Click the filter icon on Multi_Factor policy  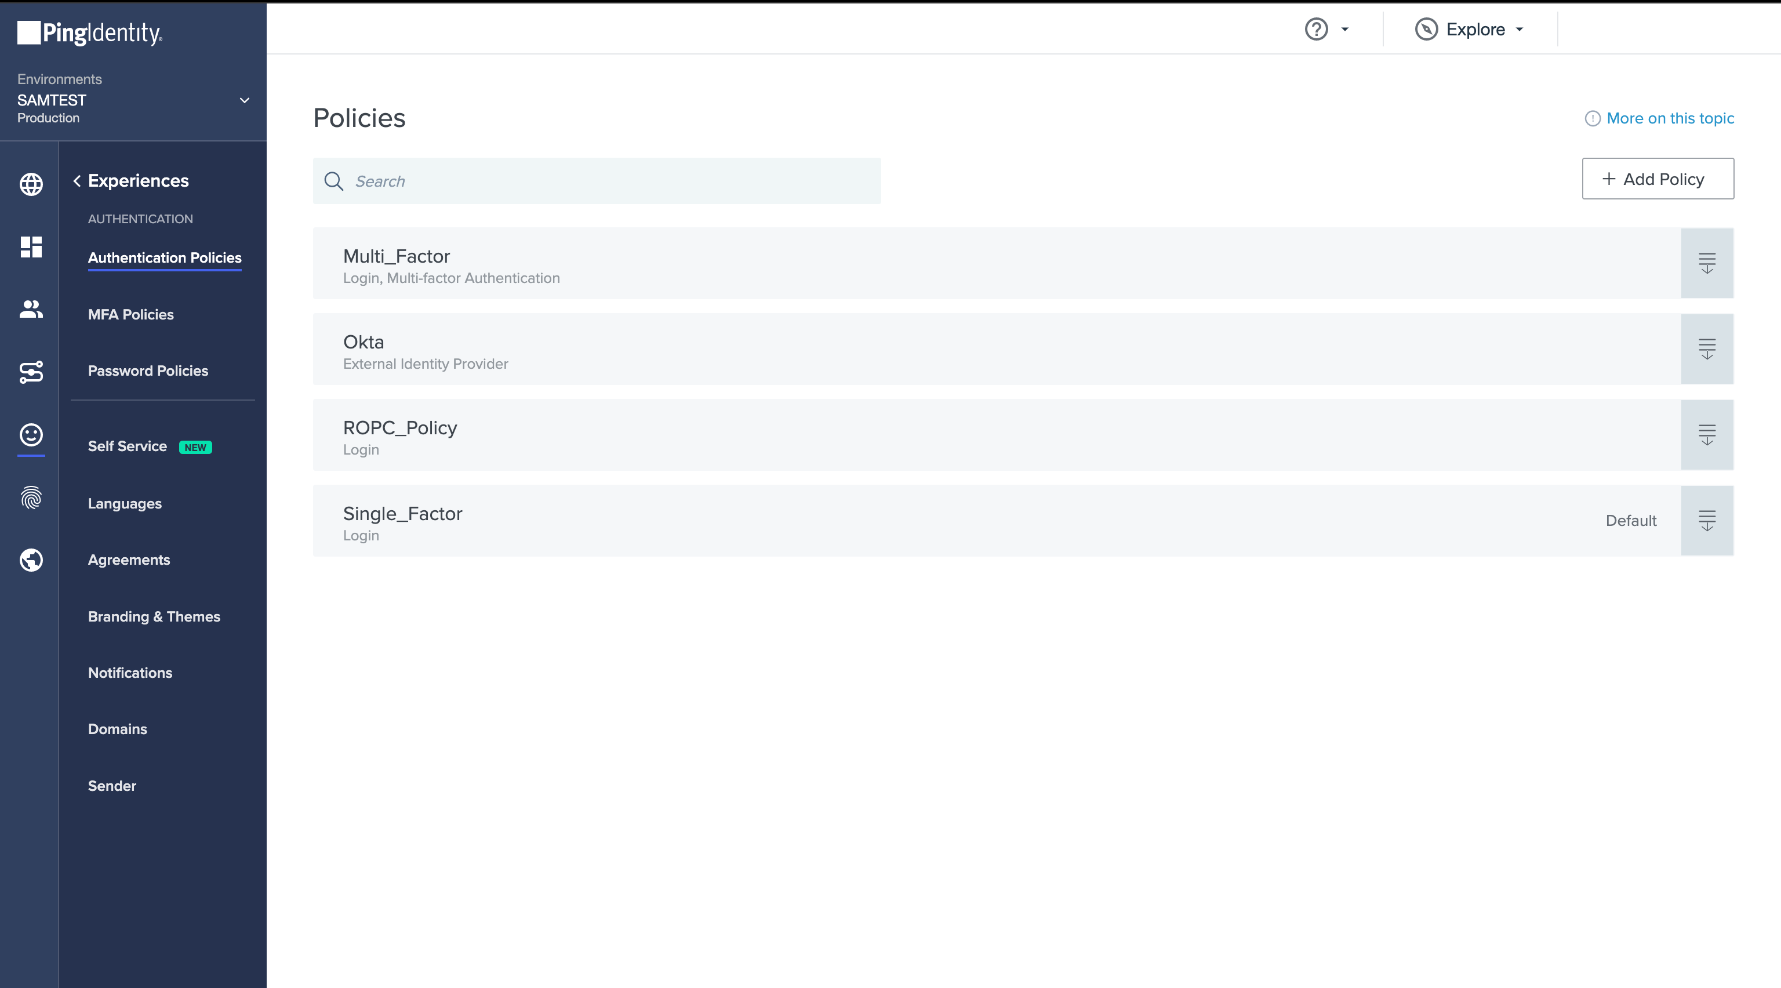1707,261
